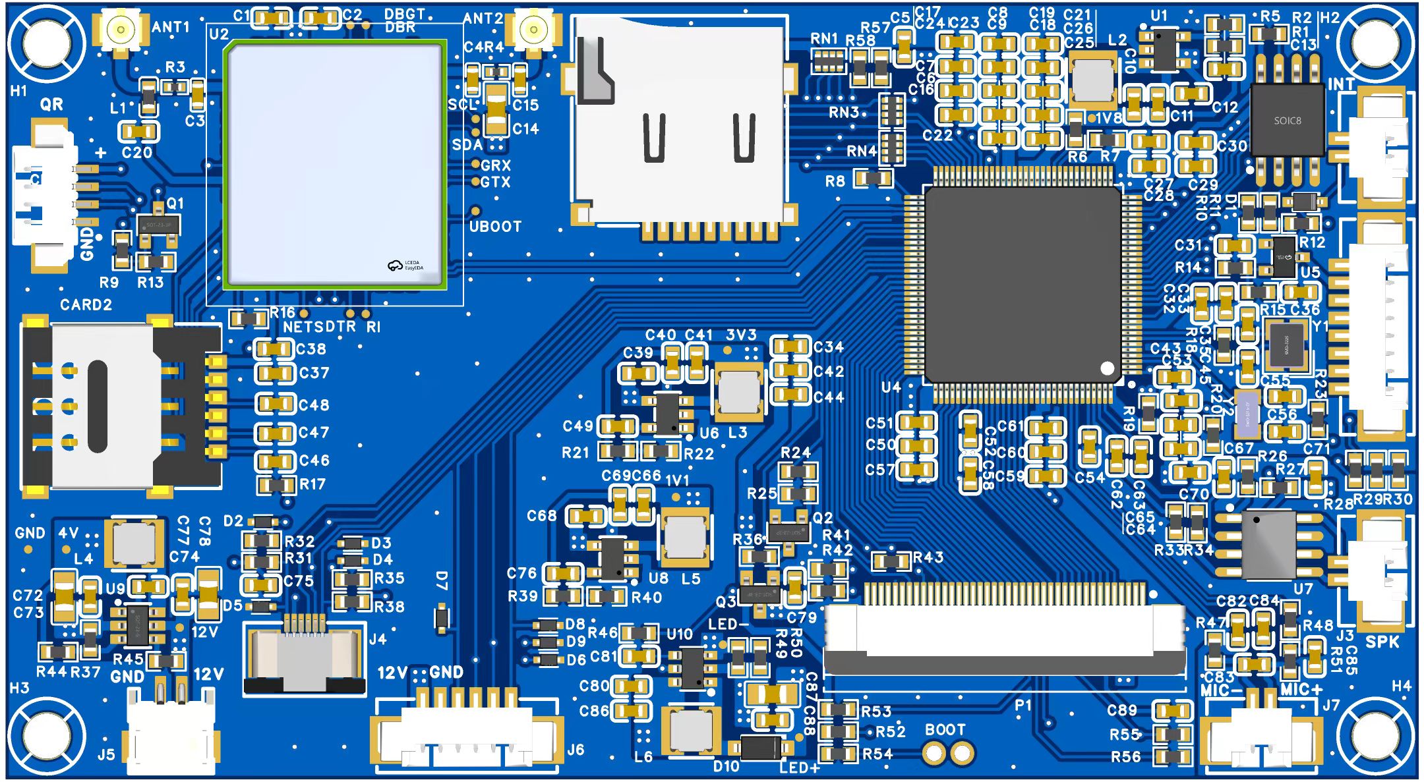The height and width of the screenshot is (782, 1424).
Task: Click the UBOOT silkscreen label
Action: pos(495,227)
